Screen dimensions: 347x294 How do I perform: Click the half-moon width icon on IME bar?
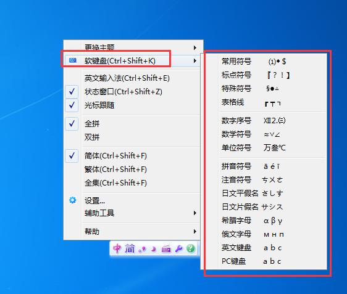[x=153, y=250]
